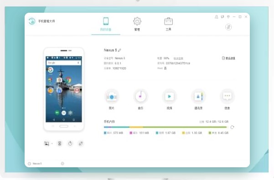Click the resolution value 1080*1920
Viewport: 274px width, 180px height.
tap(119, 68)
